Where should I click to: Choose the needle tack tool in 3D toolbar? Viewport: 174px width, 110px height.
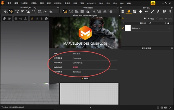[x=34, y=12]
